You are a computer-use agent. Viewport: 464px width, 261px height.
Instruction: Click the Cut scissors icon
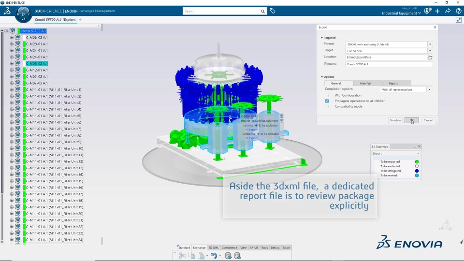coord(182,256)
